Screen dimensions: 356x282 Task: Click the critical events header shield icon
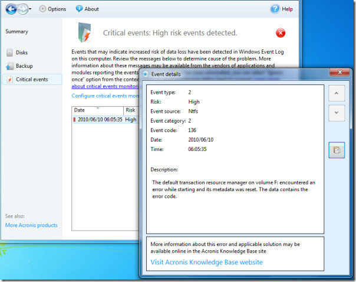(x=85, y=32)
